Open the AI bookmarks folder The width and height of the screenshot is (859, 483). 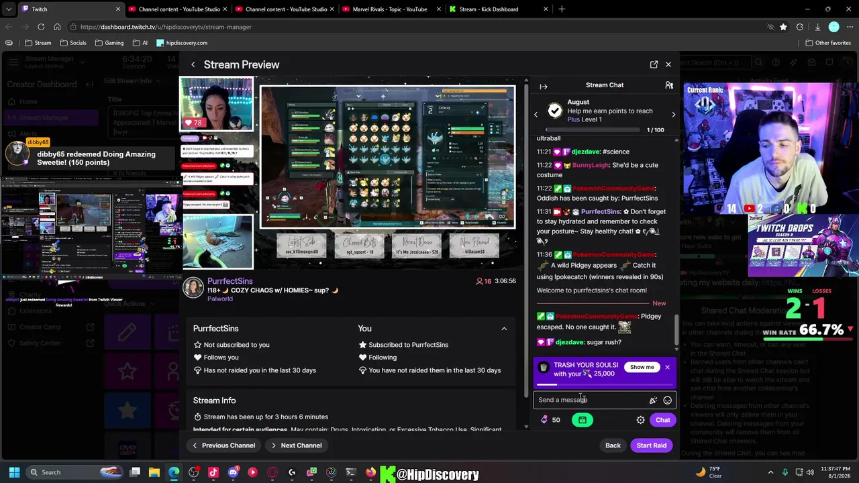tap(140, 43)
